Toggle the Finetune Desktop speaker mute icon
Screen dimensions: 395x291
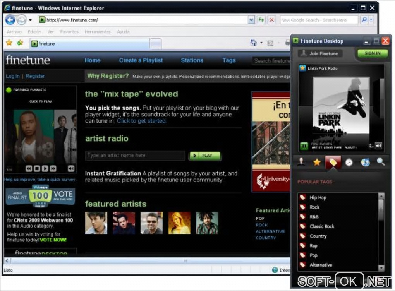[379, 145]
